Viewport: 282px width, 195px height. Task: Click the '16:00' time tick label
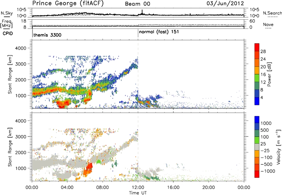pos(173,188)
